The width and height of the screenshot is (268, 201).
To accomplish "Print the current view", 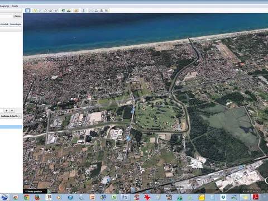I will pyautogui.click(x=96, y=11).
